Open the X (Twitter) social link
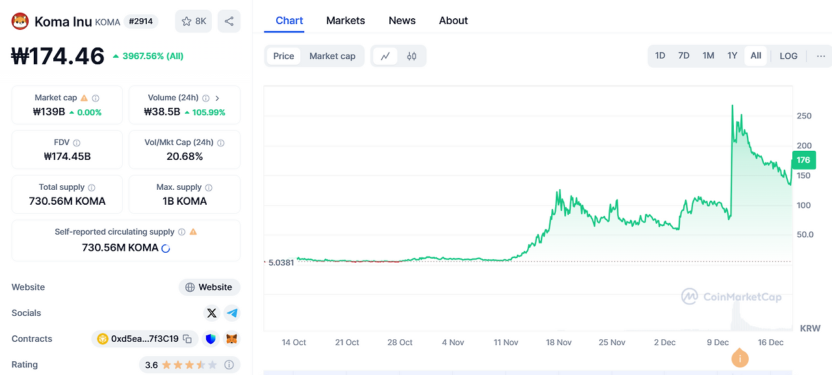 pos(211,313)
